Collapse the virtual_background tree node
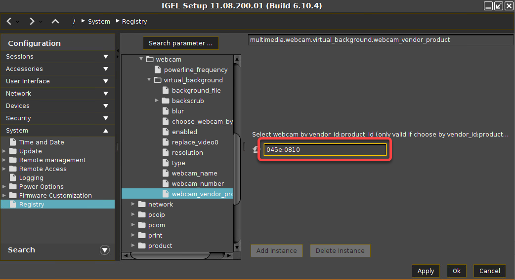 tap(149, 80)
